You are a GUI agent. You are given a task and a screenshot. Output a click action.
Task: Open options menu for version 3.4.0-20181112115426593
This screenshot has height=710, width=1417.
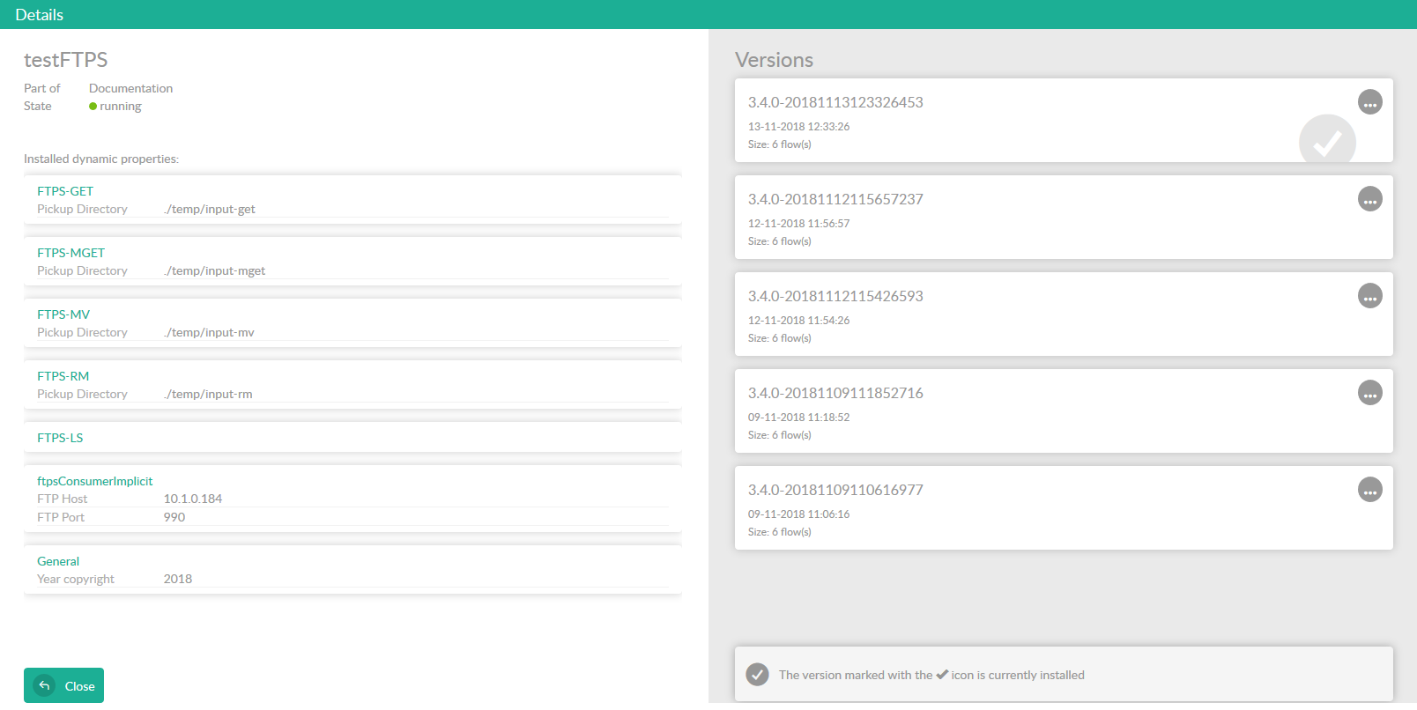1369,296
